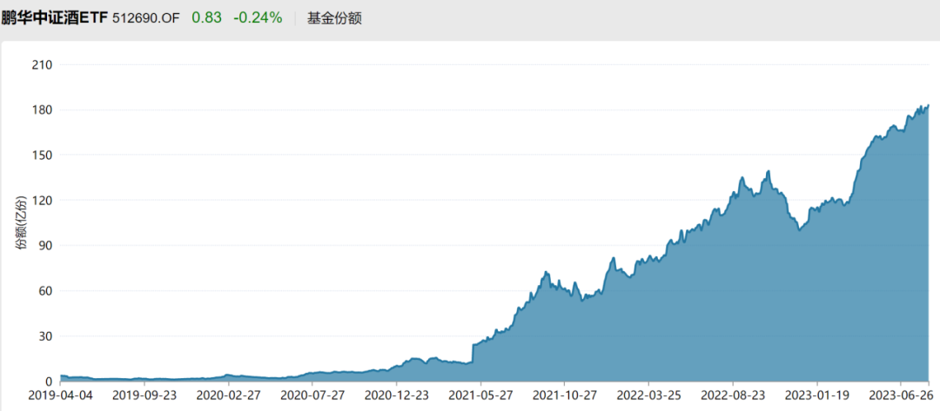940x411 pixels.
Task: Click the date label 2022-03-25
Action: [648, 396]
